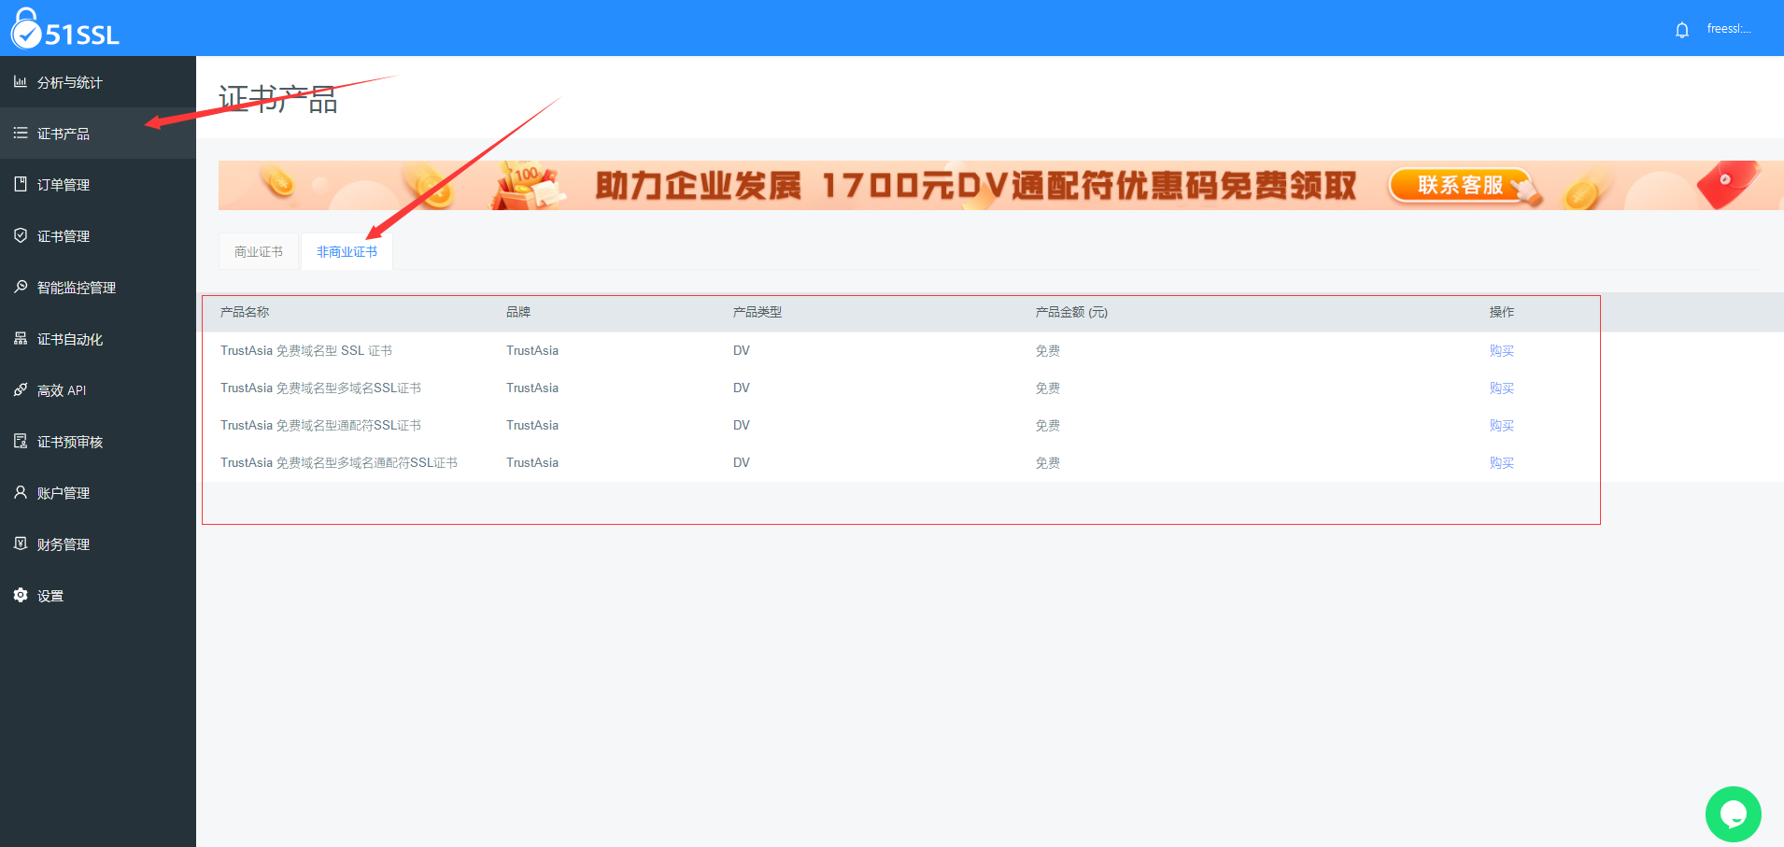Select product name TrustAsia 免费域名型通配符SSL证书

click(320, 426)
